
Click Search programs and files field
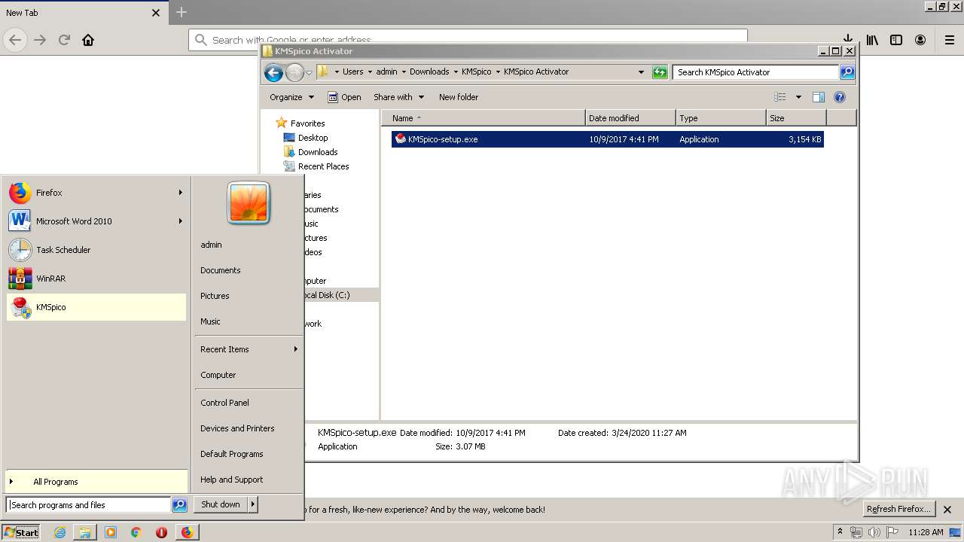[89, 505]
